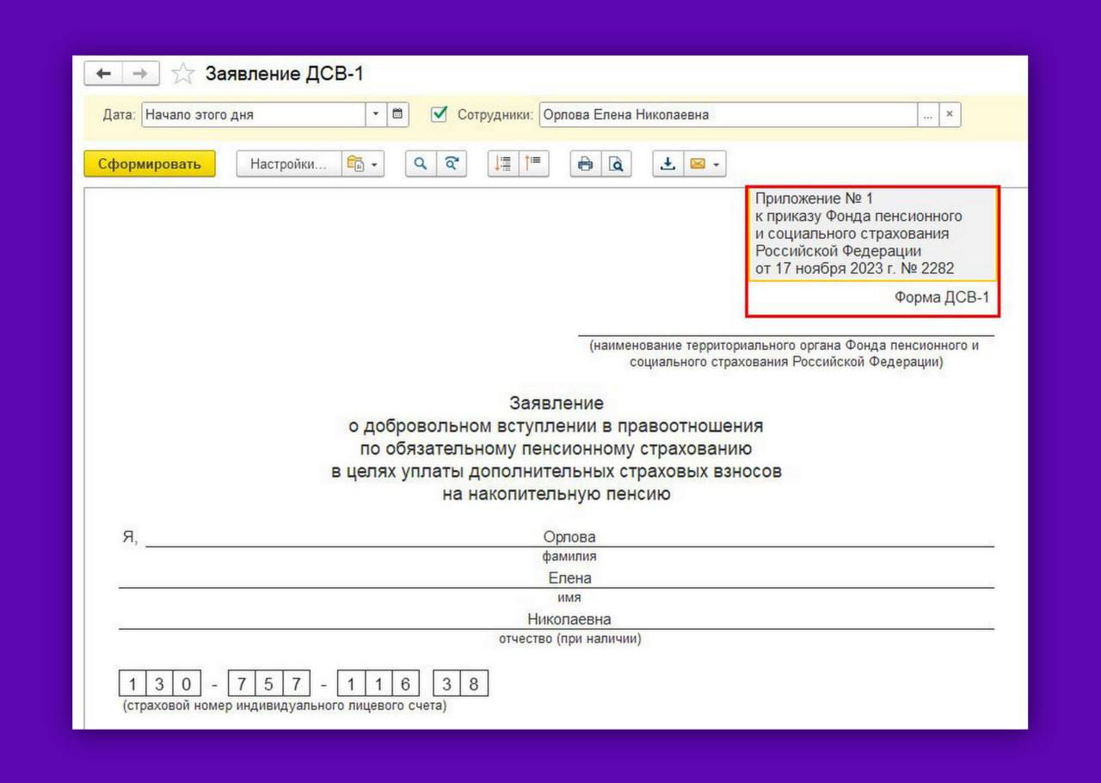
Task: Click the find next icon
Action: pyautogui.click(x=452, y=164)
